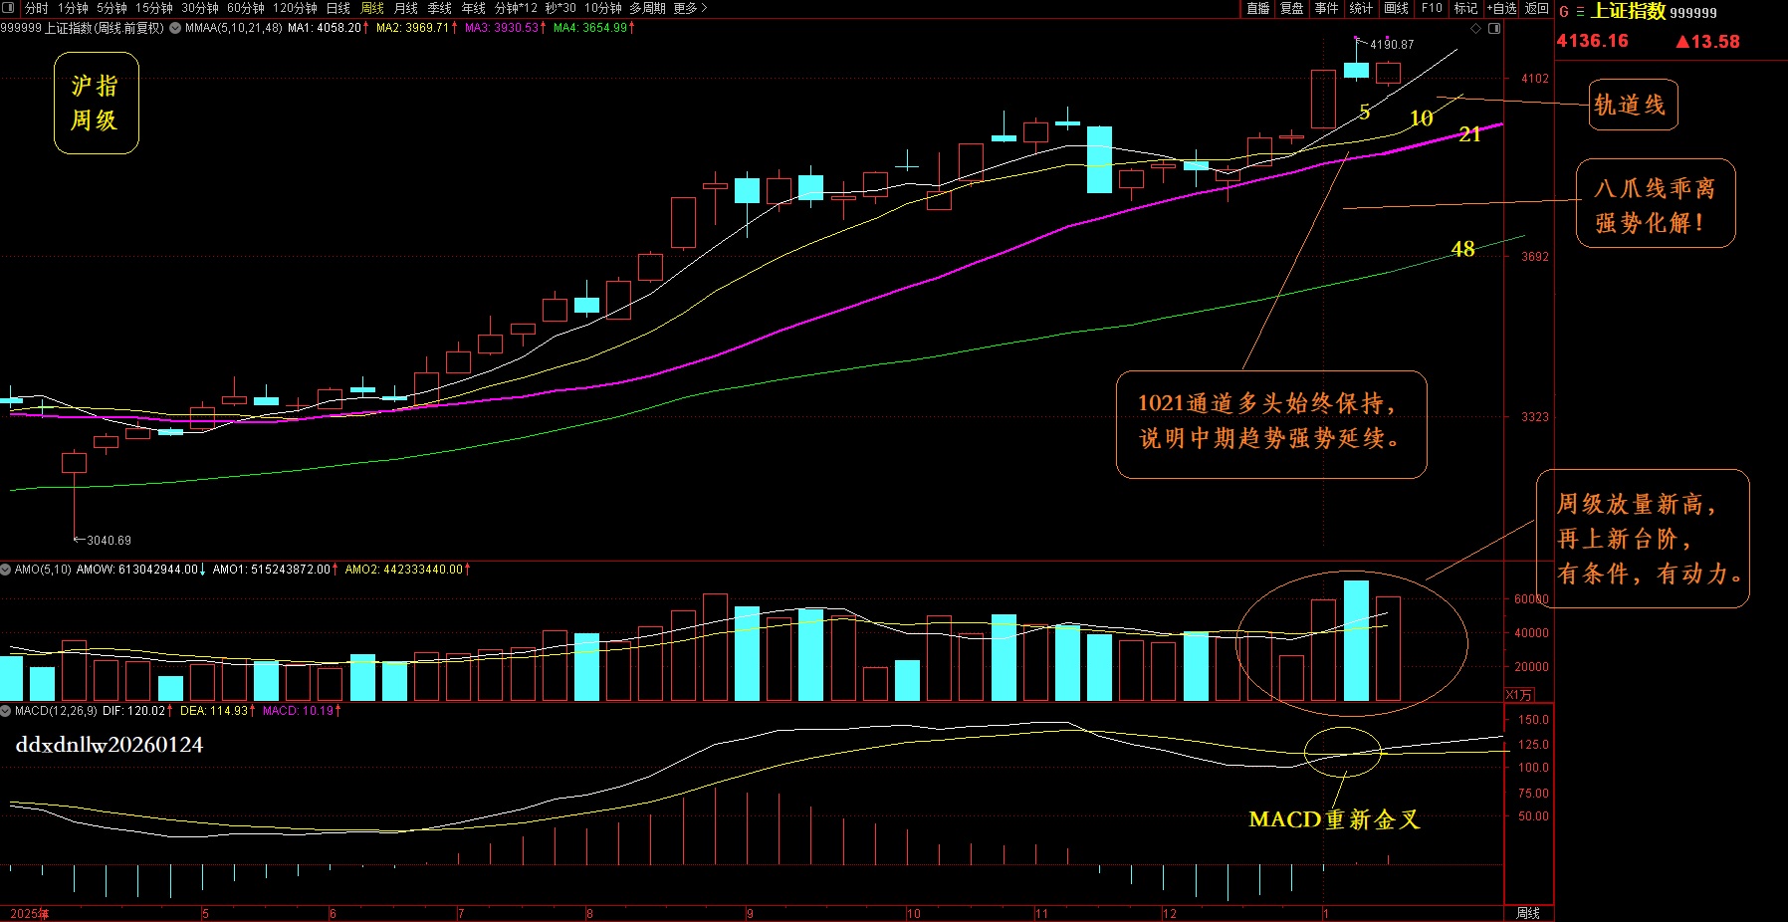The height and width of the screenshot is (922, 1788).
Task: Select the 分钟*12 custom period tab
Action: [516, 8]
